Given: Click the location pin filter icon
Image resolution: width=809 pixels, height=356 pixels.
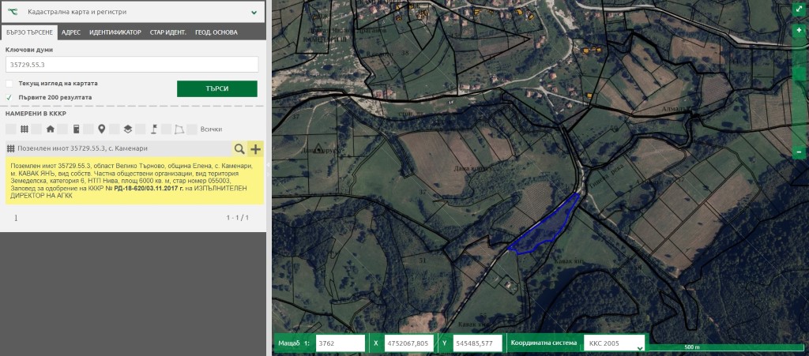Looking at the screenshot, I should pyautogui.click(x=101, y=129).
